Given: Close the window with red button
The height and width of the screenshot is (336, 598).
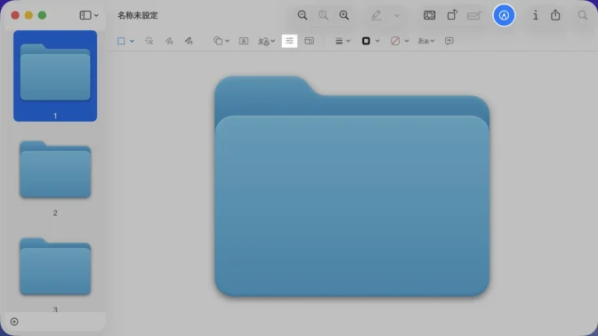Looking at the screenshot, I should click(x=15, y=15).
